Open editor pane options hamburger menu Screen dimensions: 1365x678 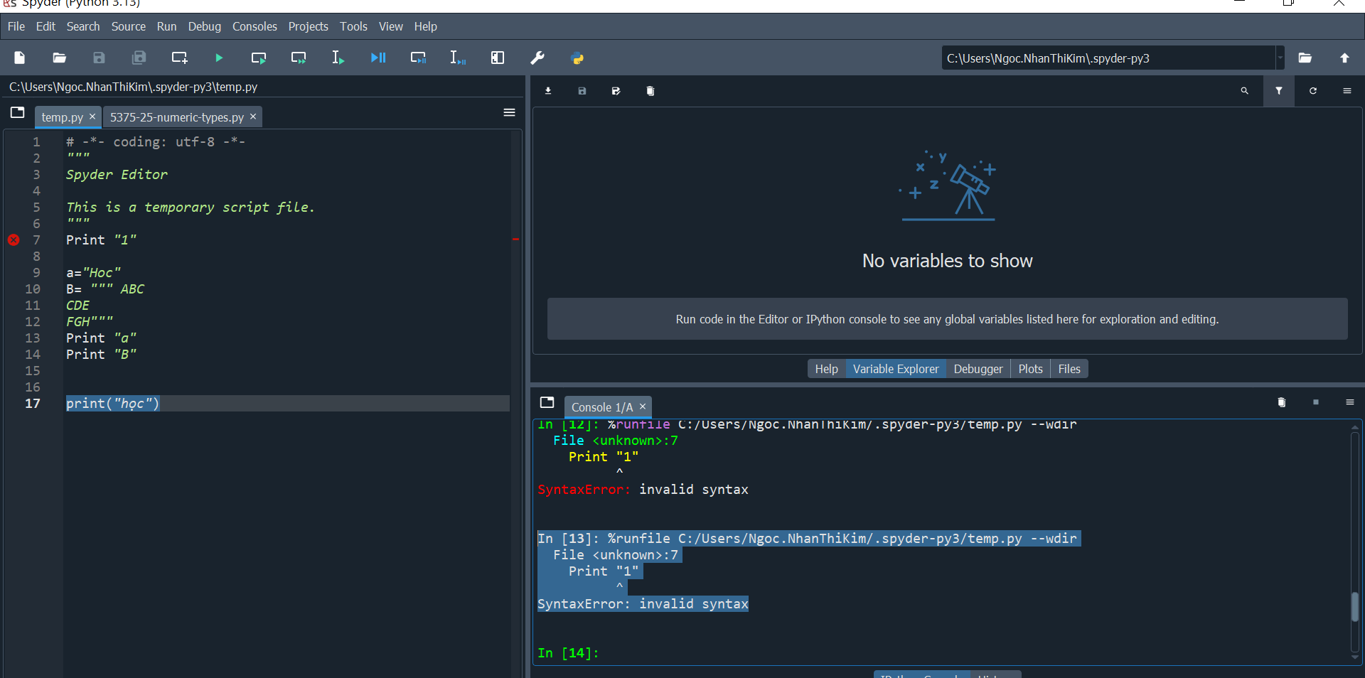tap(509, 112)
